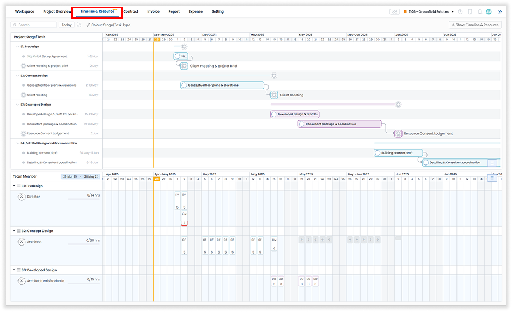This screenshot has height=312, width=512.
Task: Click the Architectural Graduate person avatar
Action: click(22, 281)
